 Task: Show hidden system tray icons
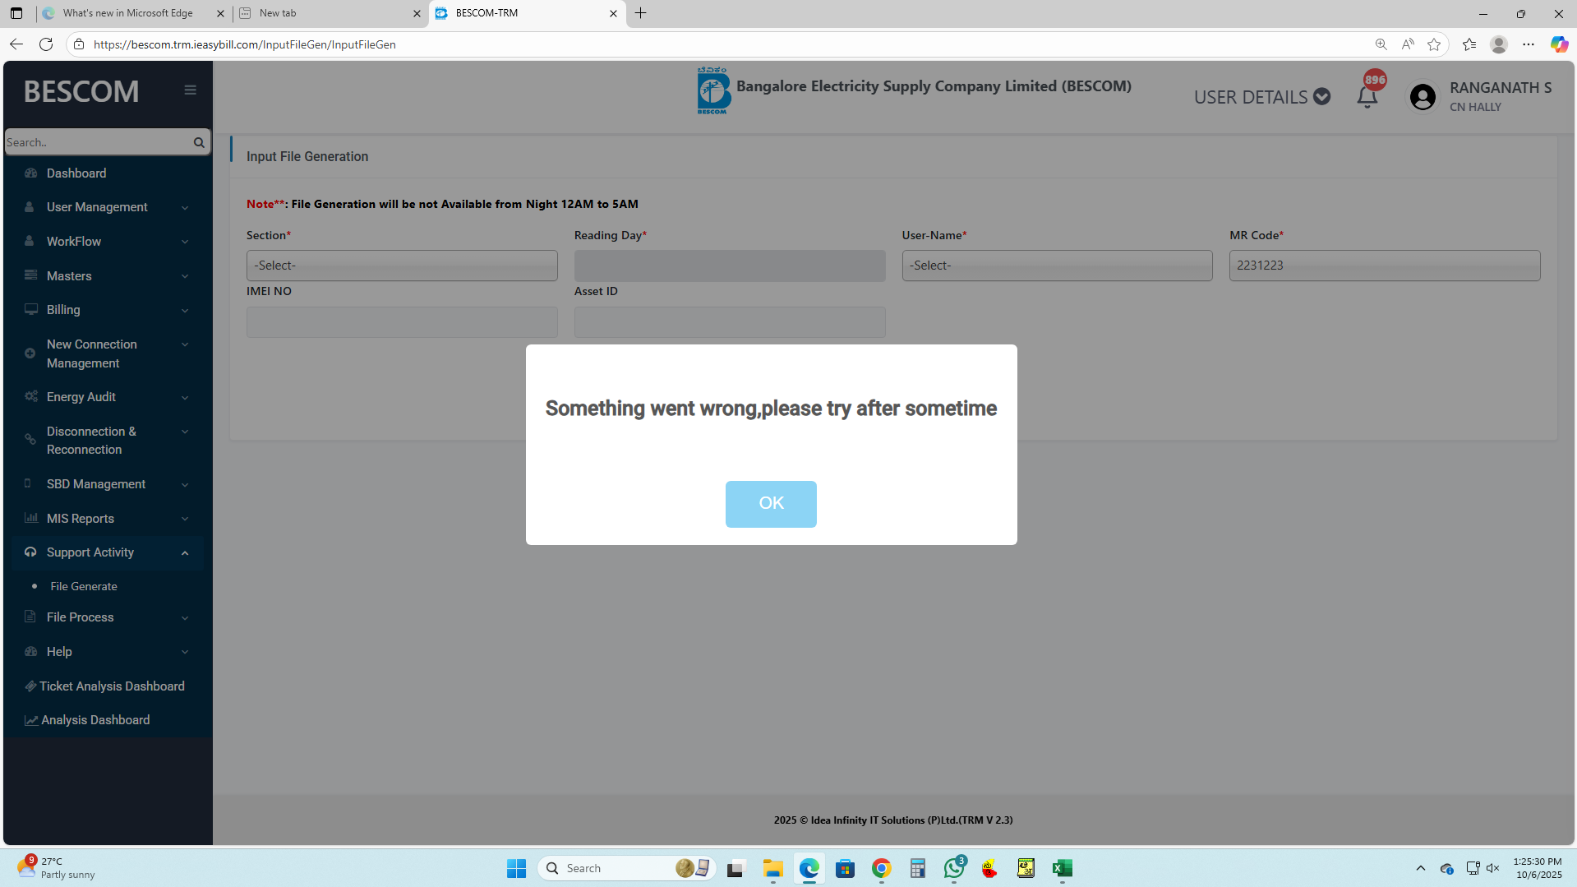tap(1421, 868)
